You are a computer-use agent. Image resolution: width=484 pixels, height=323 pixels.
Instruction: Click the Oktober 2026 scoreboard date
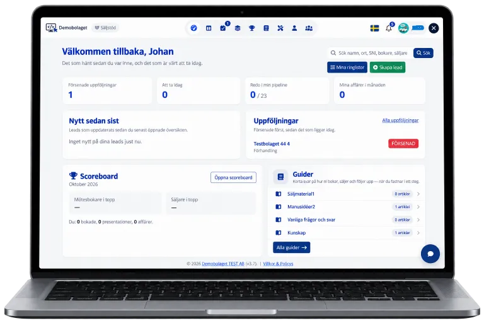[83, 184]
